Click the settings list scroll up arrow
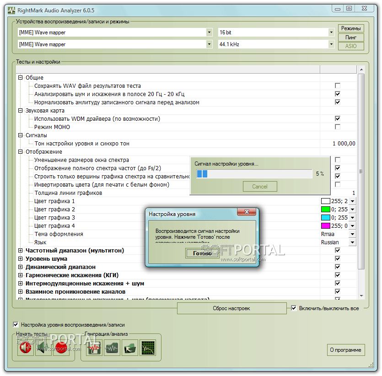The height and width of the screenshot is (376, 382). point(361,70)
